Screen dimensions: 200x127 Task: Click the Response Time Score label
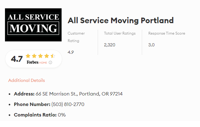pos(167,33)
